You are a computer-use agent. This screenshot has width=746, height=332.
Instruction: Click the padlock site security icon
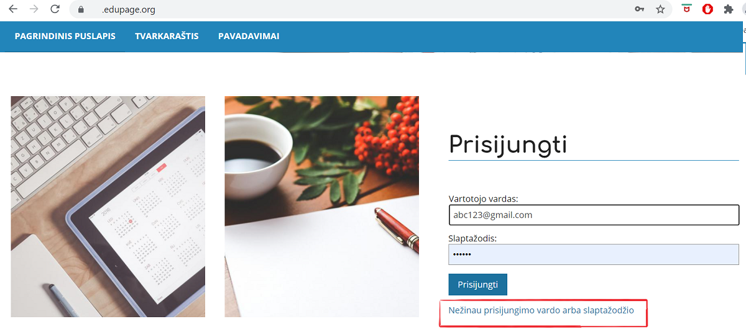(x=80, y=10)
